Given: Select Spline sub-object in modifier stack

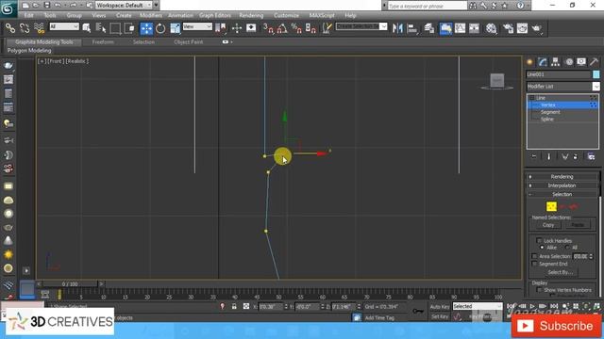Looking at the screenshot, I should (547, 120).
